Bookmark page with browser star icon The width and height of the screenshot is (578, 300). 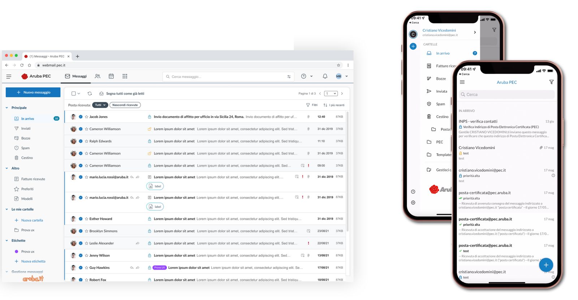tap(338, 65)
